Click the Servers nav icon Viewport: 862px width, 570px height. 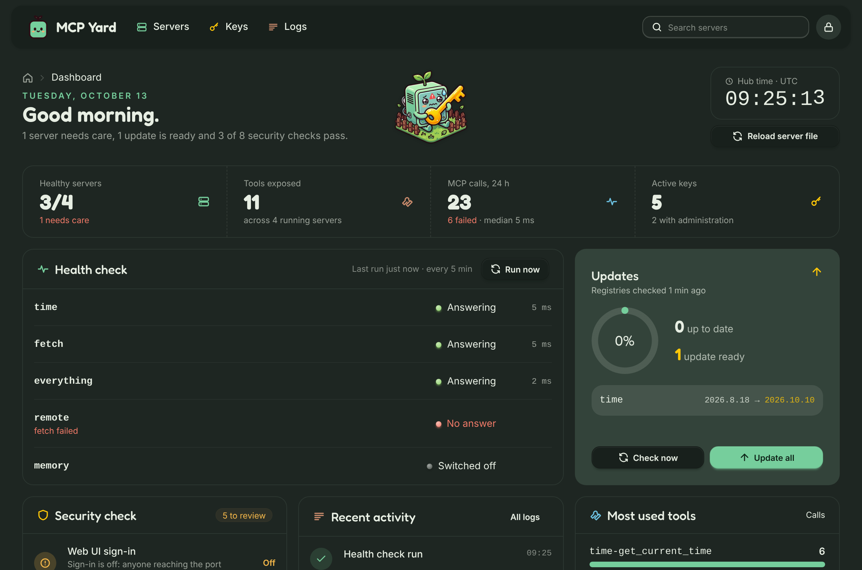click(142, 27)
